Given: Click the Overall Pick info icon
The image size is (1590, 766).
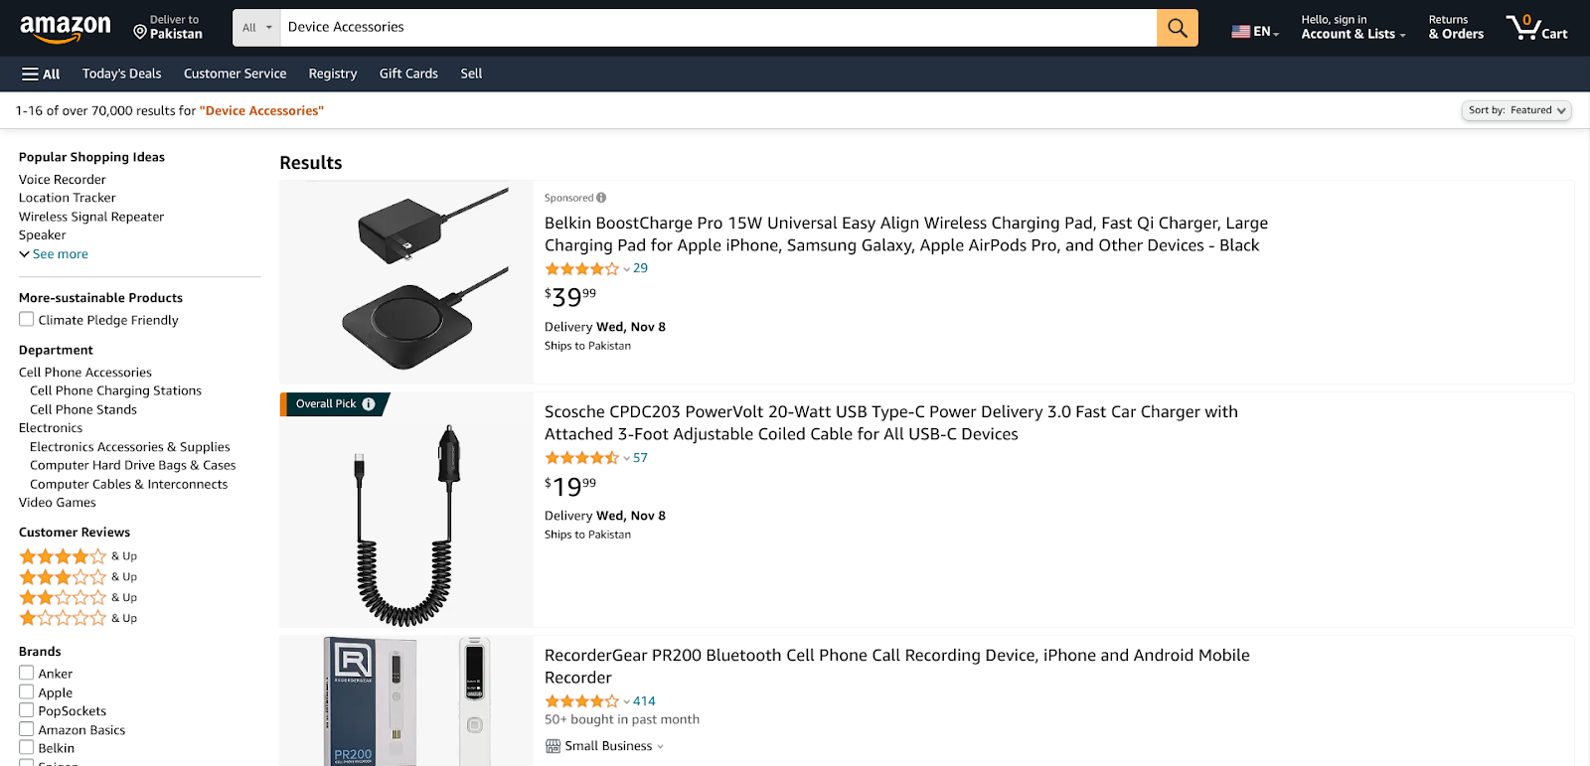Looking at the screenshot, I should 369,404.
